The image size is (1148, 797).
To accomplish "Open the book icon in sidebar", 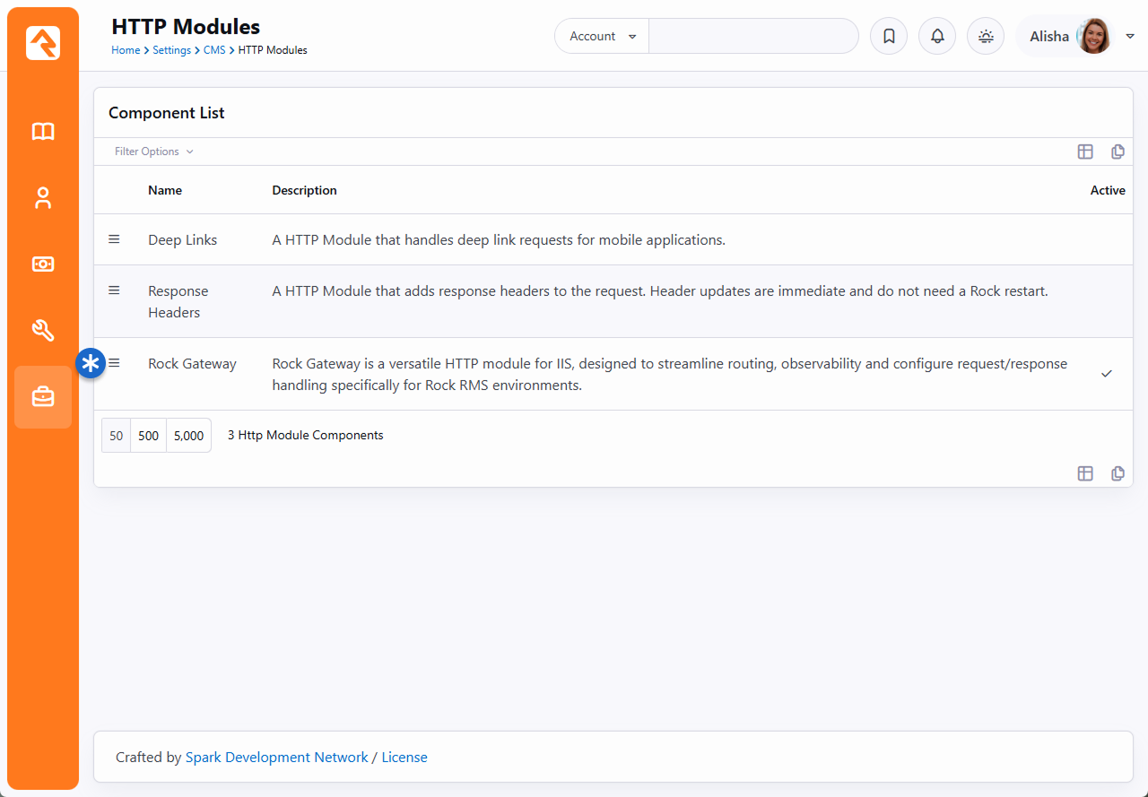I will point(43,132).
